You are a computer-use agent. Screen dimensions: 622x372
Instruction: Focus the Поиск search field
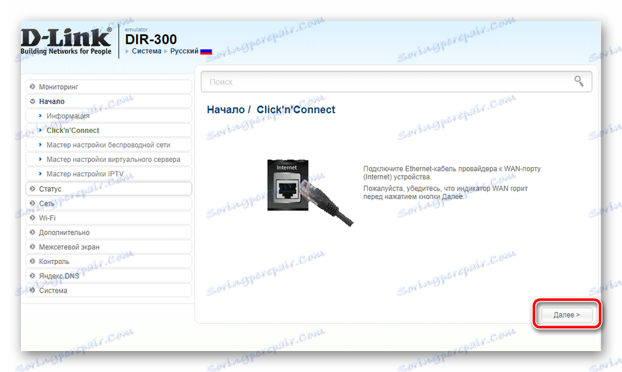[396, 82]
